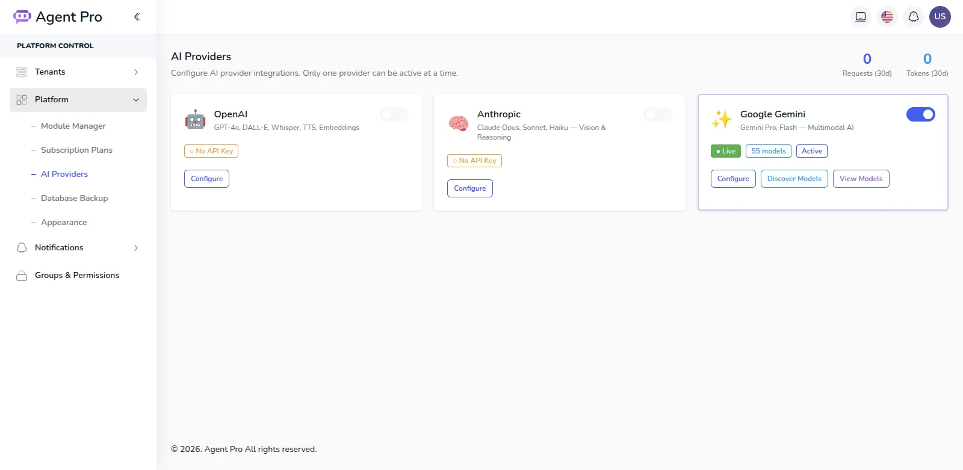Open the header notification bell
The image size is (963, 470).
tap(914, 17)
